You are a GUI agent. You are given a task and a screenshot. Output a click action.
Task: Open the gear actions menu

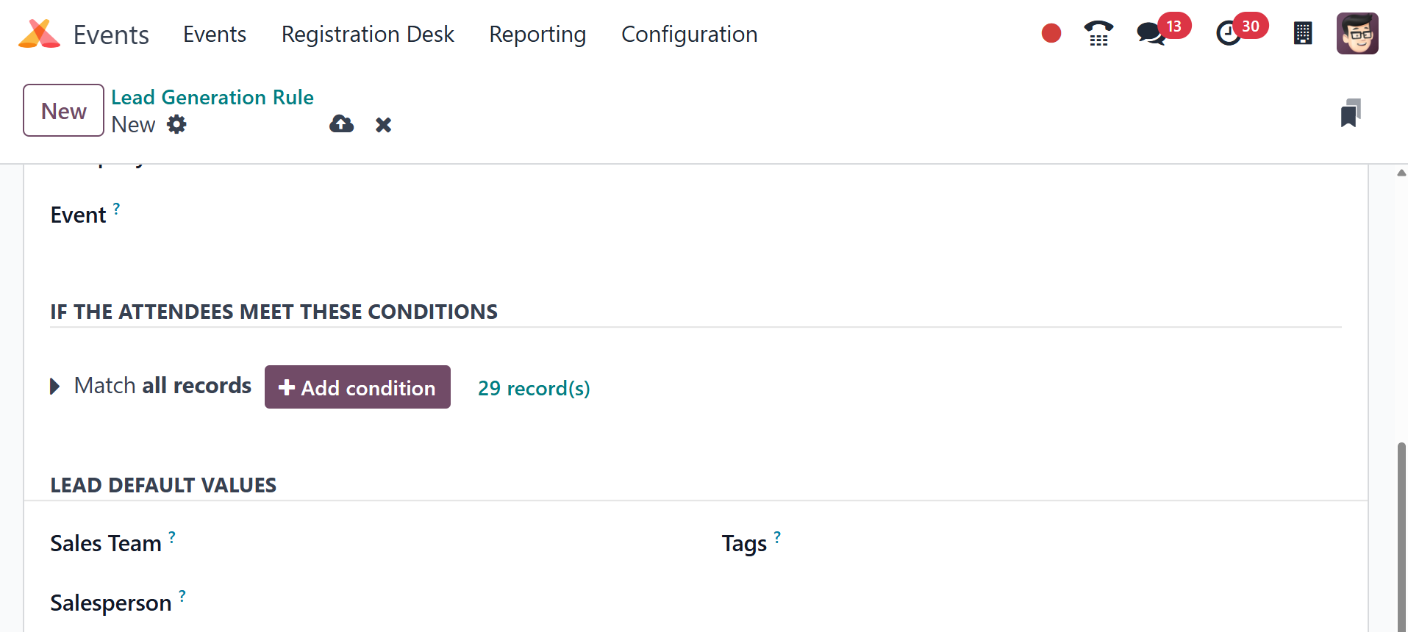[x=176, y=124]
